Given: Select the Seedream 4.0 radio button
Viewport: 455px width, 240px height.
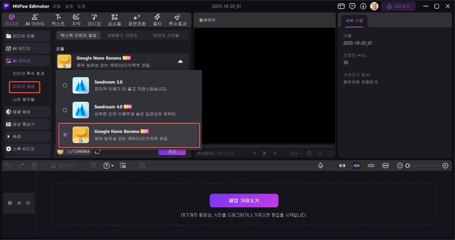Looking at the screenshot, I should [x=65, y=110].
